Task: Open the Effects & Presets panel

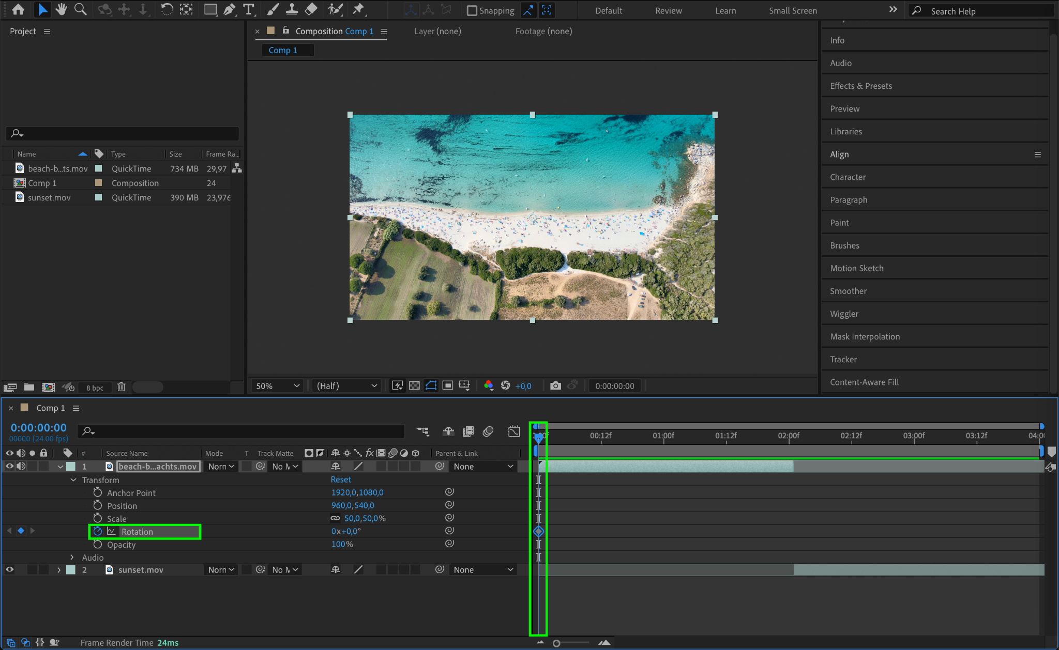Action: [x=860, y=86]
